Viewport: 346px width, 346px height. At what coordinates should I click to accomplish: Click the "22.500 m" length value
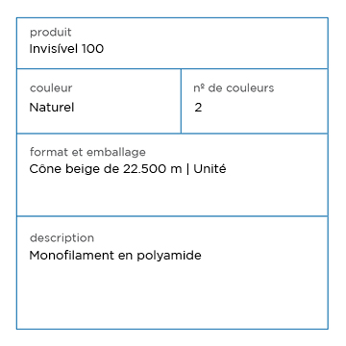point(153,169)
